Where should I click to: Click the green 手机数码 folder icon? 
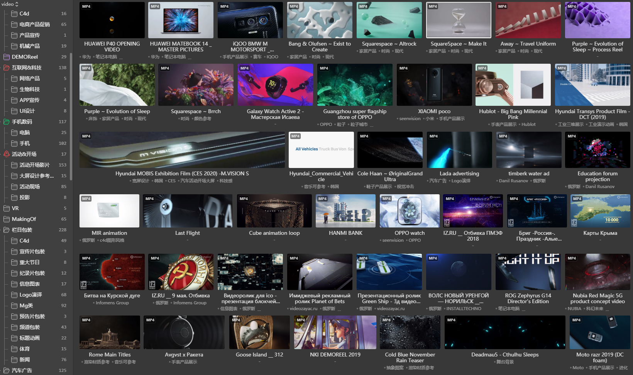[7, 122]
